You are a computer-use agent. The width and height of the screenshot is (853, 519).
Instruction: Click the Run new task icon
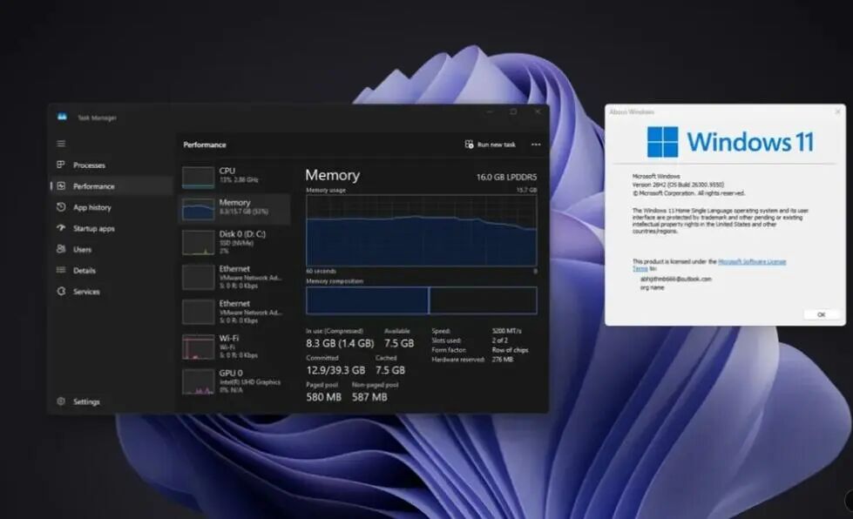pos(469,144)
